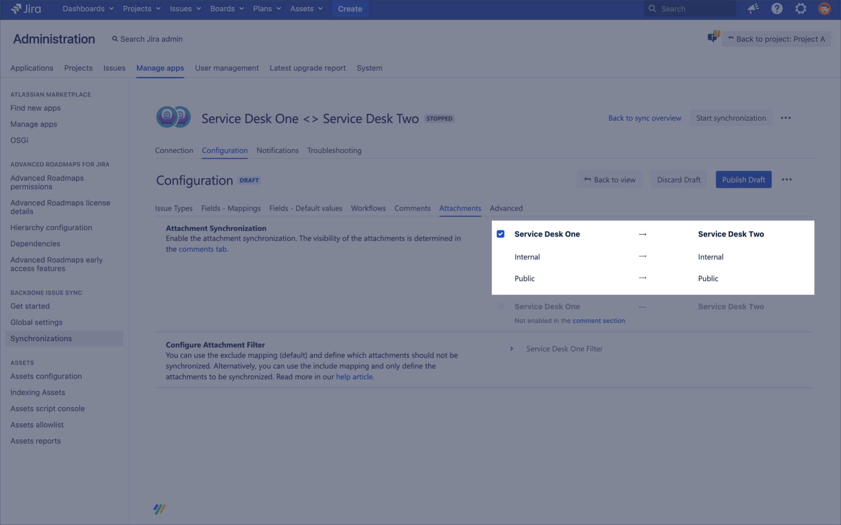841x525 pixels.
Task: Switch to the Comments configuration tab
Action: click(412, 208)
